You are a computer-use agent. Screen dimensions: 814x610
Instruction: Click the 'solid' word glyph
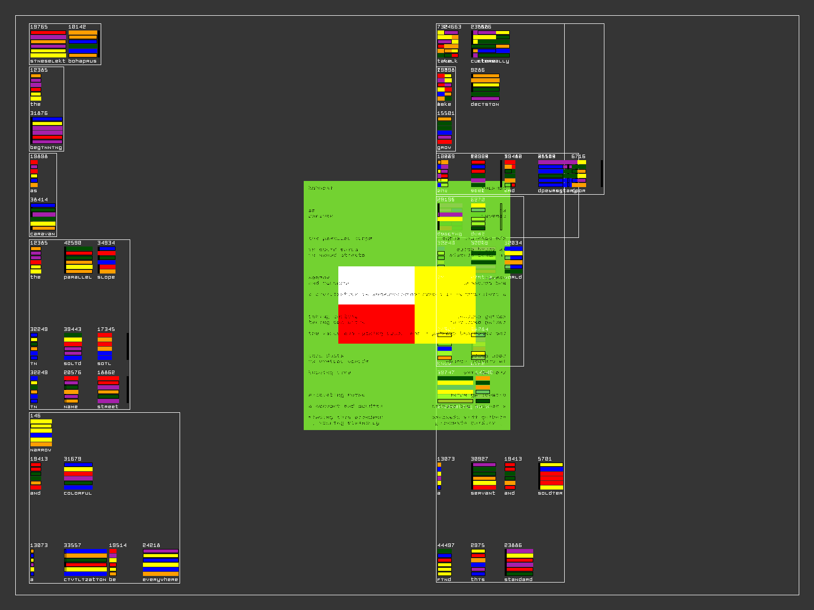73,346
